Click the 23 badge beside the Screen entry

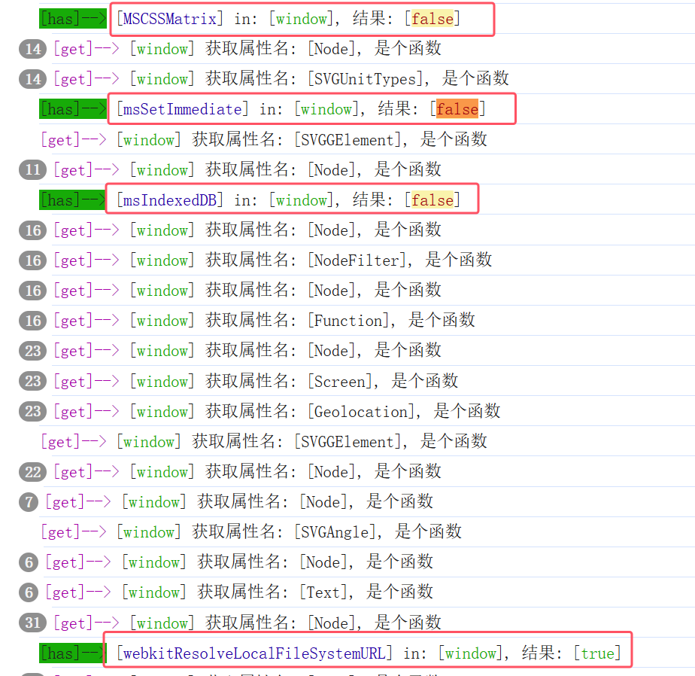pyautogui.click(x=32, y=382)
